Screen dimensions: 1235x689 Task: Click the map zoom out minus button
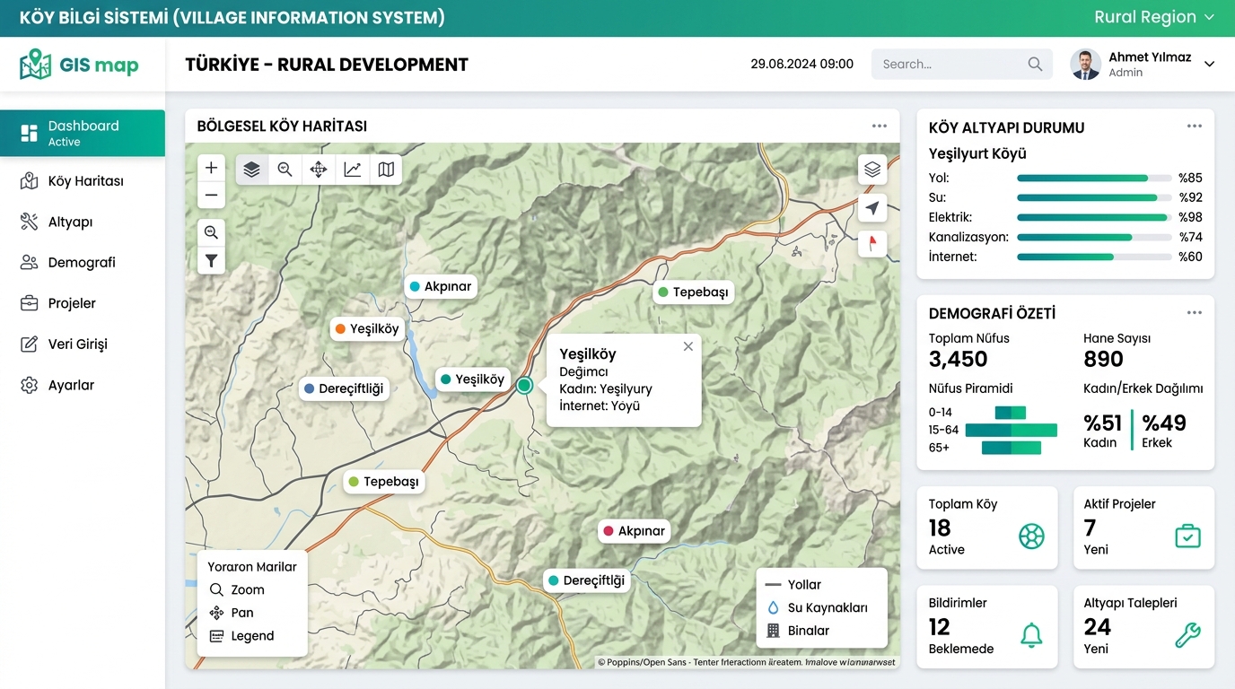click(211, 195)
